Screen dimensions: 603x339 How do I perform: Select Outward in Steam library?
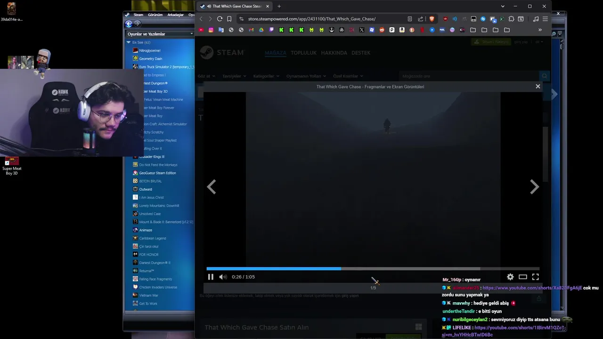146,189
